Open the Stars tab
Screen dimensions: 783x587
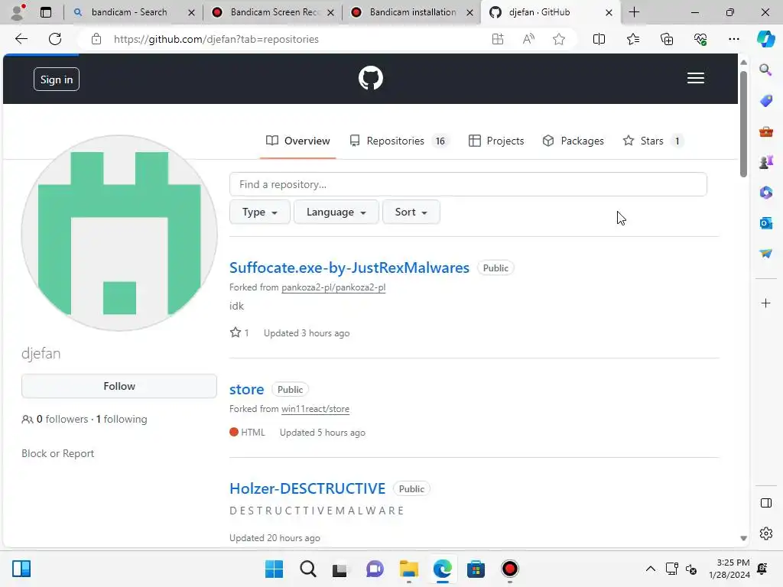(653, 141)
